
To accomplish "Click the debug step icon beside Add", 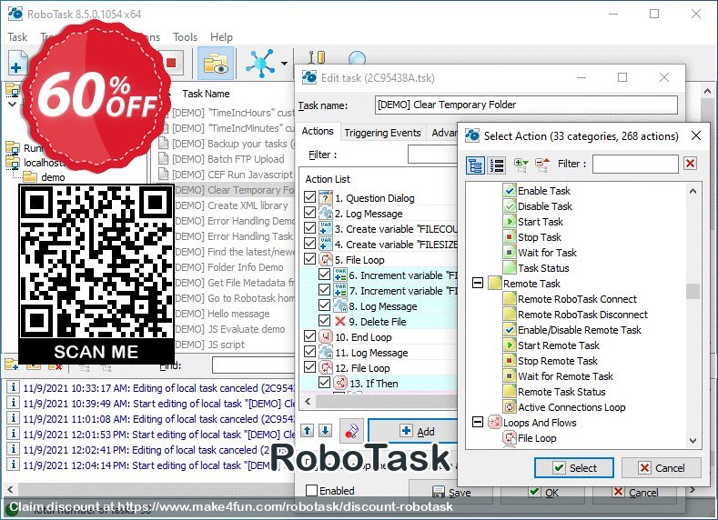I will coord(351,431).
